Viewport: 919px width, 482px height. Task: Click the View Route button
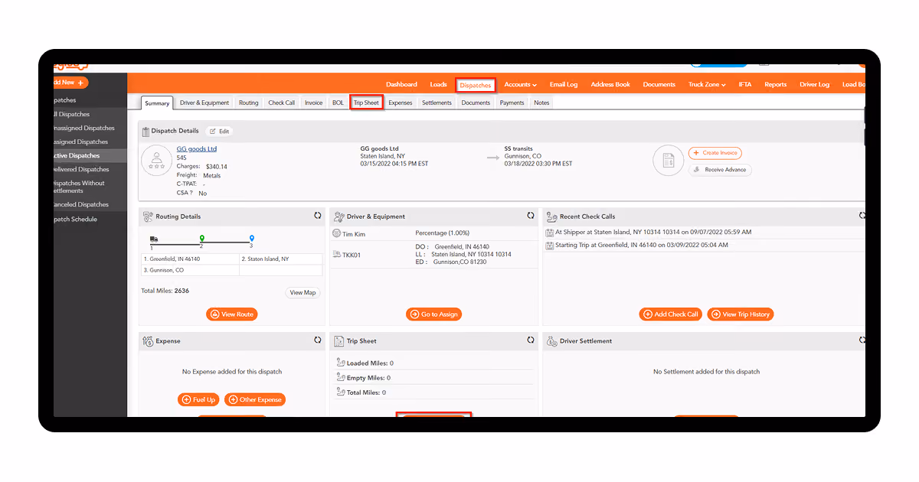coord(232,314)
